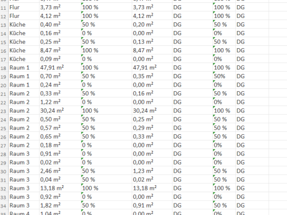Image resolution: width=287 pixels, height=215 pixels.
Task: Click the 4,12 m² Flur cell in row 12
Action: click(x=60, y=16)
